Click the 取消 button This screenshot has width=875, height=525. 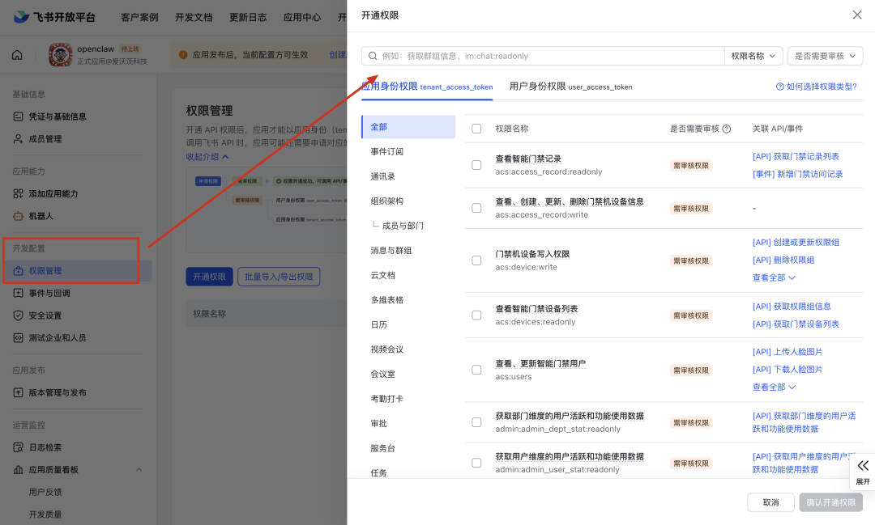770,502
